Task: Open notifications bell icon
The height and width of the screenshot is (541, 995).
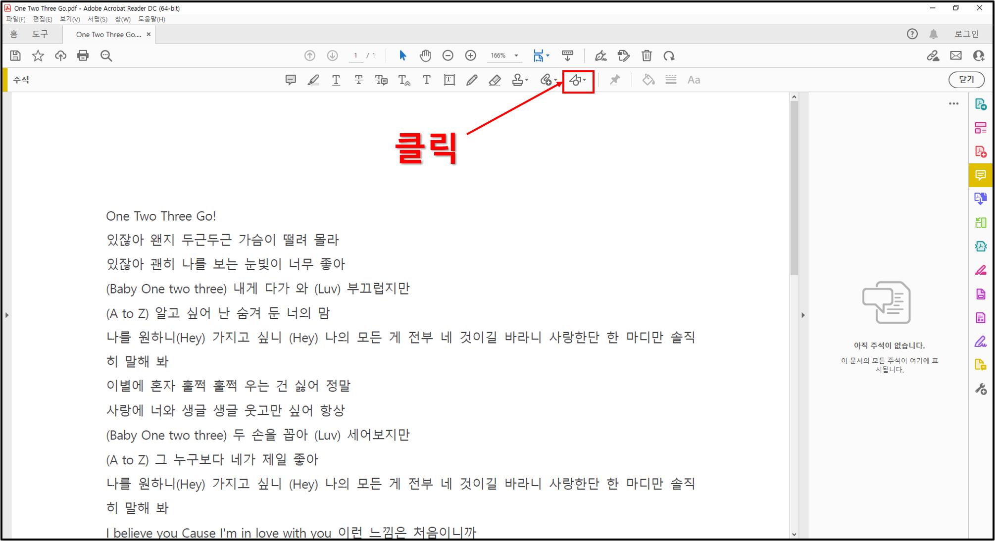Action: [x=933, y=34]
